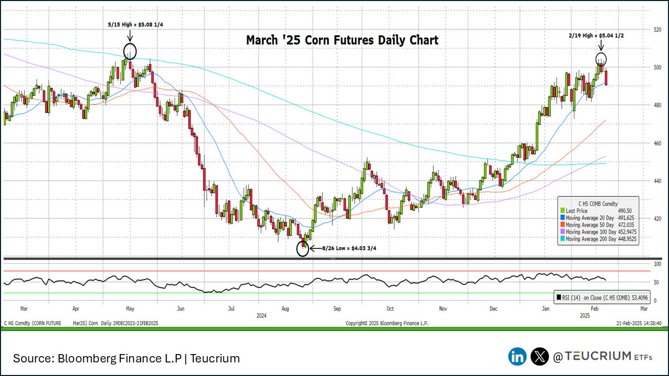Click the blue 20 Day average swatch
Screen dimensions: 669x376
562,218
